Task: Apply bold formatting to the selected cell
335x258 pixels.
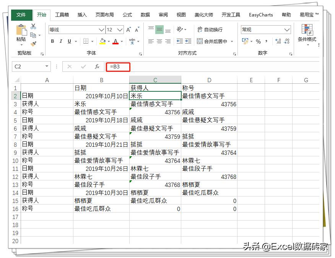Action: point(52,41)
